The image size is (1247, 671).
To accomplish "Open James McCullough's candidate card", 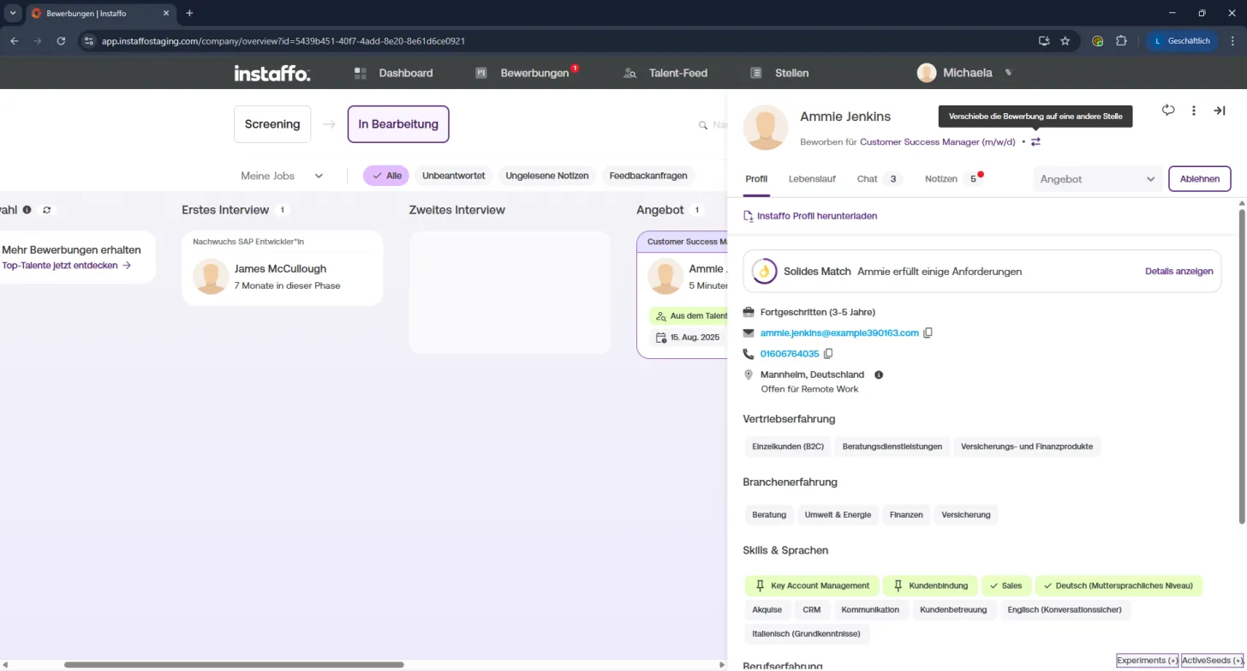I will 283,268.
